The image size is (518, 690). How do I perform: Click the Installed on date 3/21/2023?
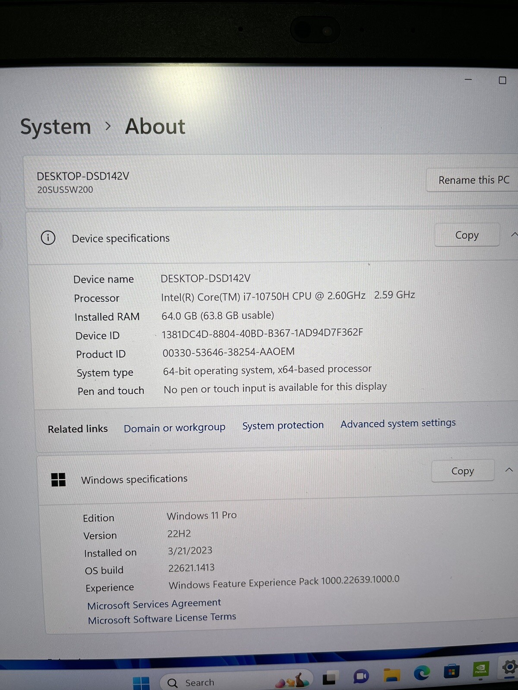[190, 551]
